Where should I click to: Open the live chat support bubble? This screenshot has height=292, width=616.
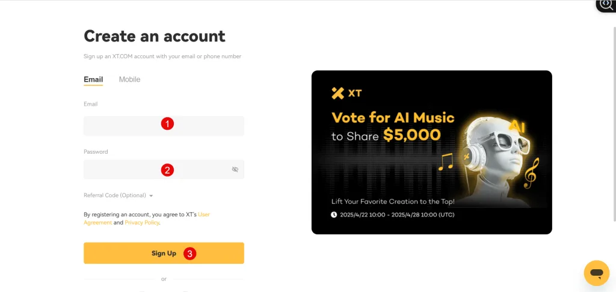pyautogui.click(x=596, y=273)
